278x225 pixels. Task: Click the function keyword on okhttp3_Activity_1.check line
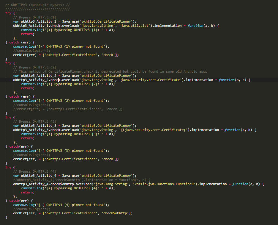[x=195, y=26]
